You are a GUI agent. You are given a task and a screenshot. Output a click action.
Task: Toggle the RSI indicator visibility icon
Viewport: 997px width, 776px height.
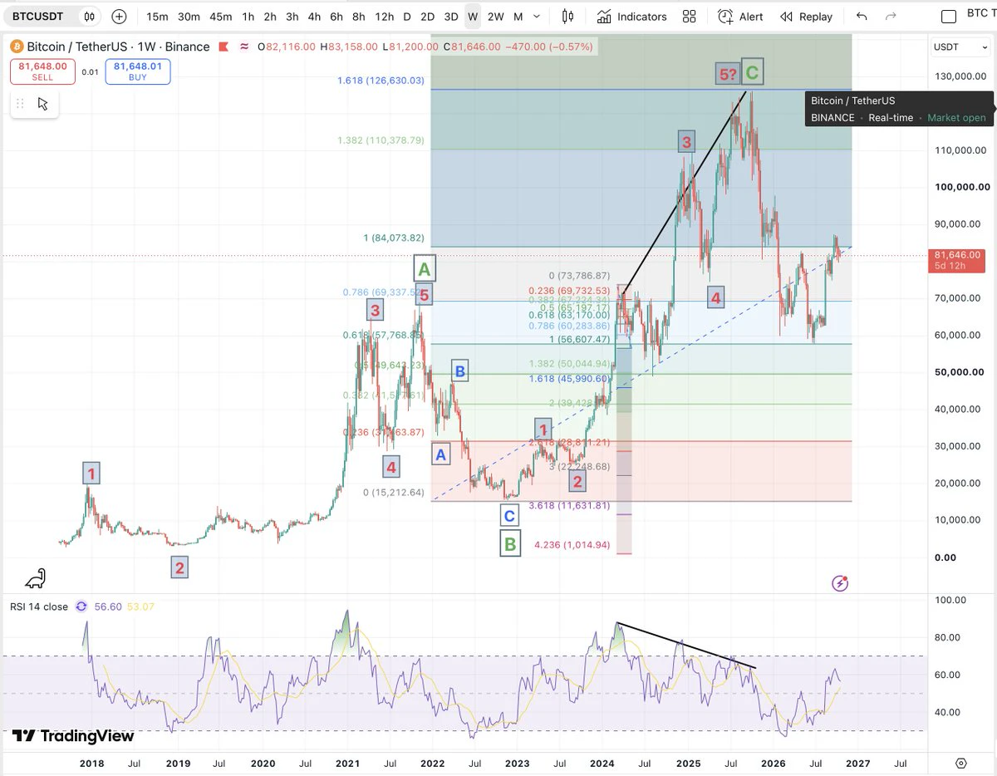point(81,607)
